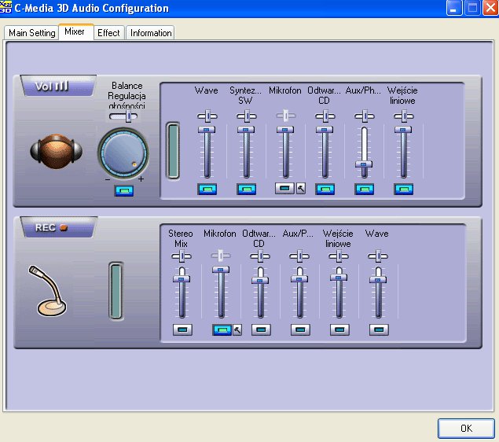Toggle playback Mikrofon mute button

tap(284, 188)
